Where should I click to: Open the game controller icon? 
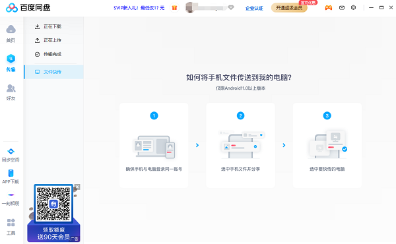[329, 8]
